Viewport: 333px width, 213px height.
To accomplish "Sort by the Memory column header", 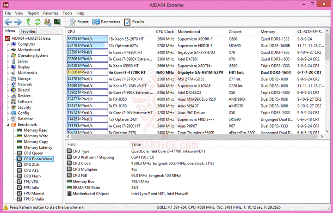I will click(x=277, y=31).
